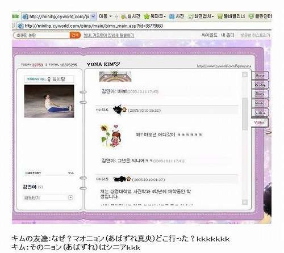284x253 pixels.
Task: Click the 사전 dictionary toolbar icon
Action: [172, 16]
